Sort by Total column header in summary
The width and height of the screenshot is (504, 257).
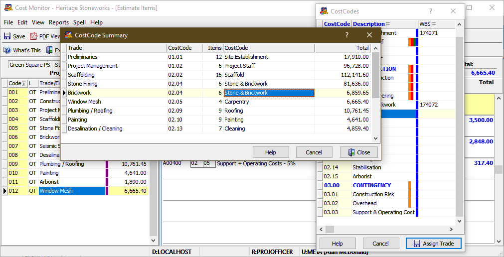coord(342,48)
